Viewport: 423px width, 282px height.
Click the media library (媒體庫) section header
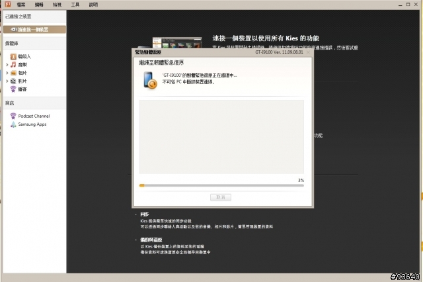pyautogui.click(x=34, y=43)
